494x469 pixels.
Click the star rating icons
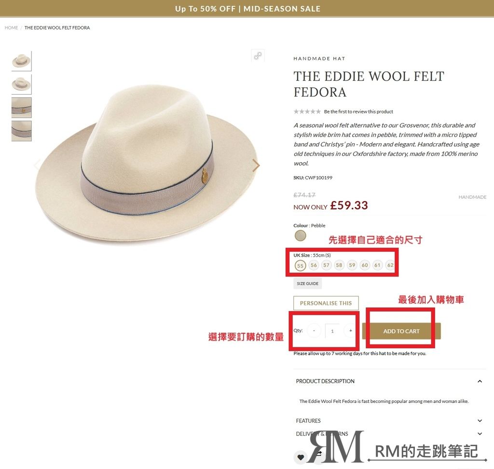click(x=307, y=111)
